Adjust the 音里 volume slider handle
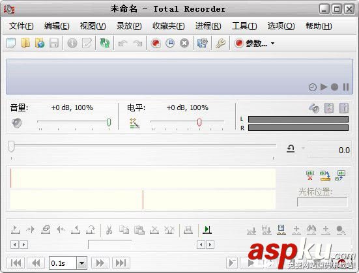 click(109, 122)
